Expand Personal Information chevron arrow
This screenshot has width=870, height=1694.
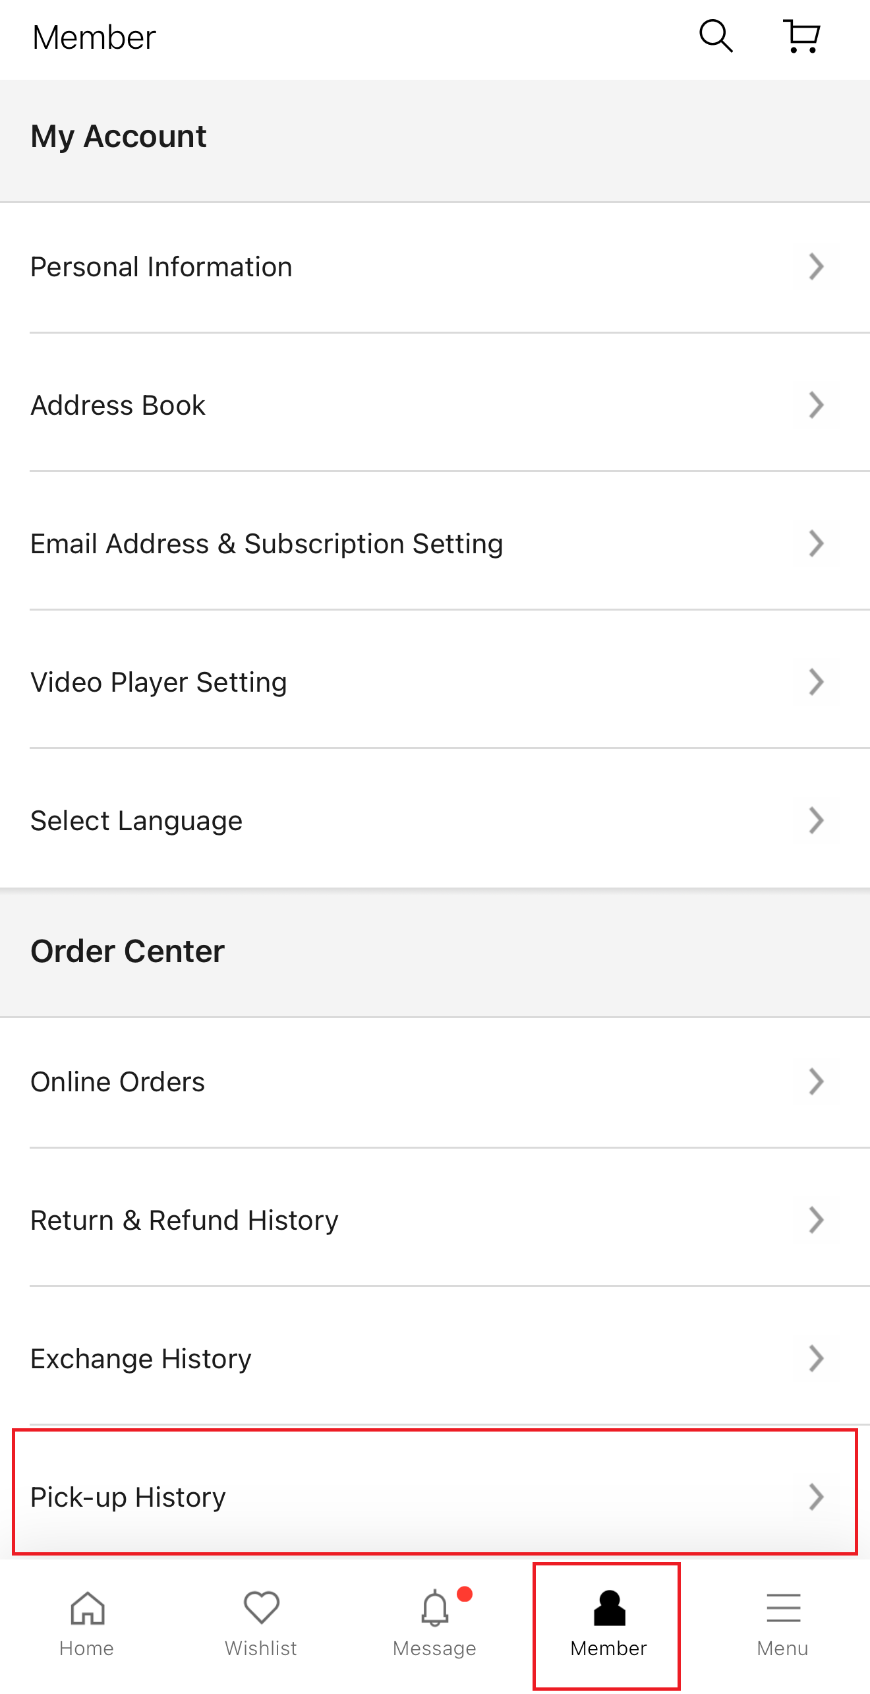(816, 267)
